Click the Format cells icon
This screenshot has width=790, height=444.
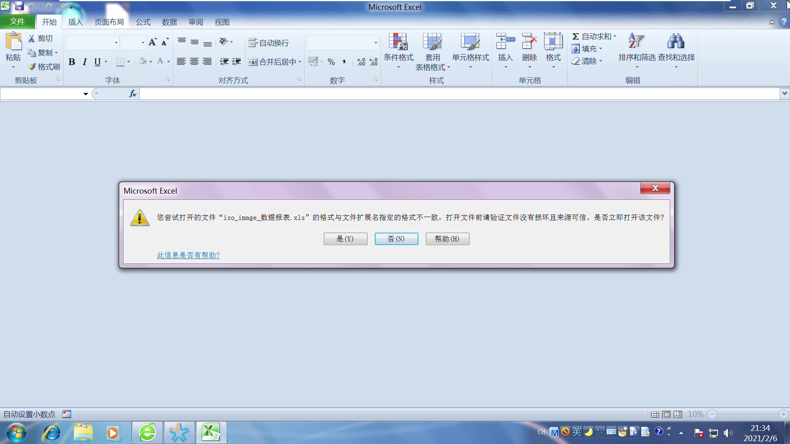click(553, 42)
